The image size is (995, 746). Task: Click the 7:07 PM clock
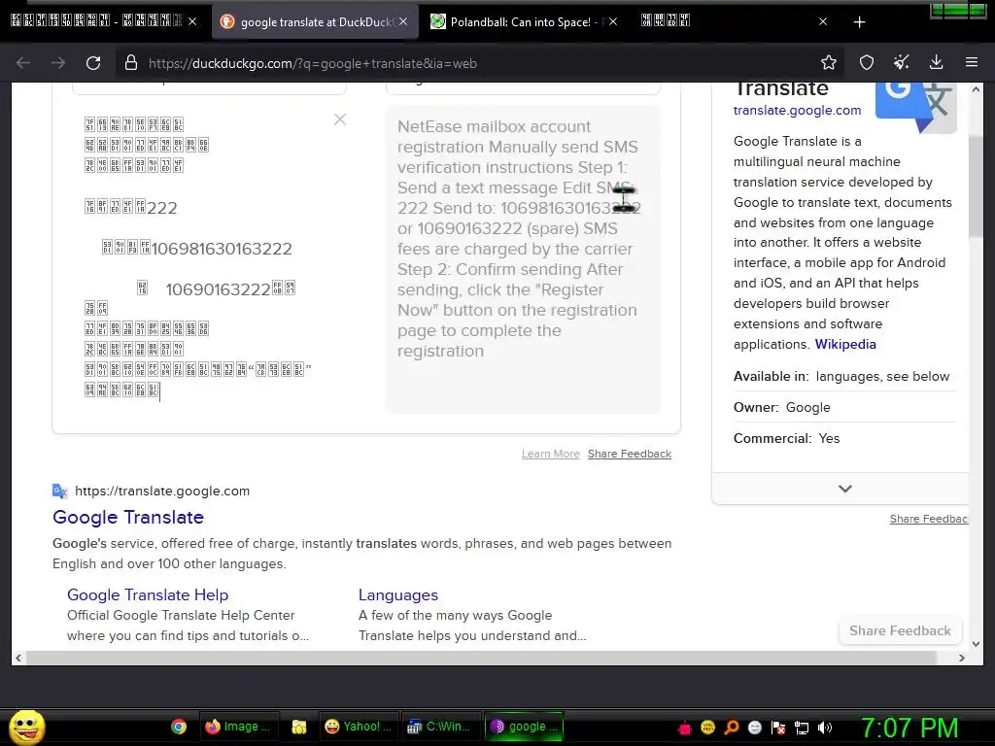909,728
